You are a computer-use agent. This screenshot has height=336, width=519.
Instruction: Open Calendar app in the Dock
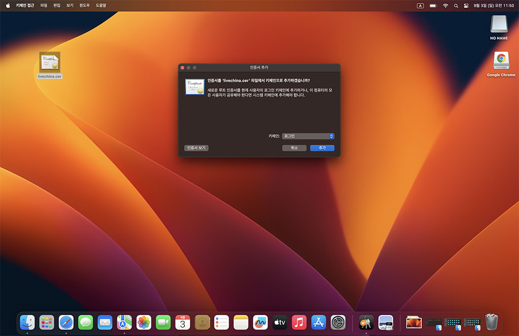click(182, 322)
